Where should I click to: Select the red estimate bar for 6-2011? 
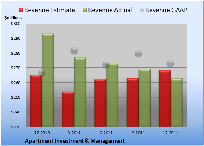pos(100,103)
